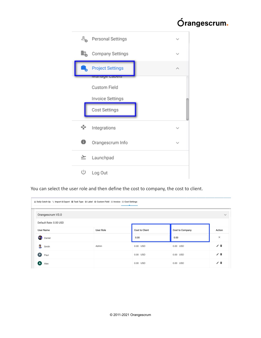Click Smith's avatar picture
261x338 pixels.
tap(40, 246)
